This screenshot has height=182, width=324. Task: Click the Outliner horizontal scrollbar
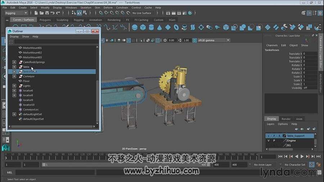tap(51, 126)
